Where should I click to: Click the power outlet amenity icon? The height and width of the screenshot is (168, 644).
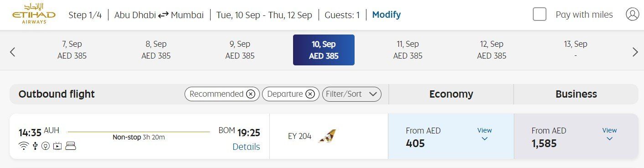coord(46,146)
